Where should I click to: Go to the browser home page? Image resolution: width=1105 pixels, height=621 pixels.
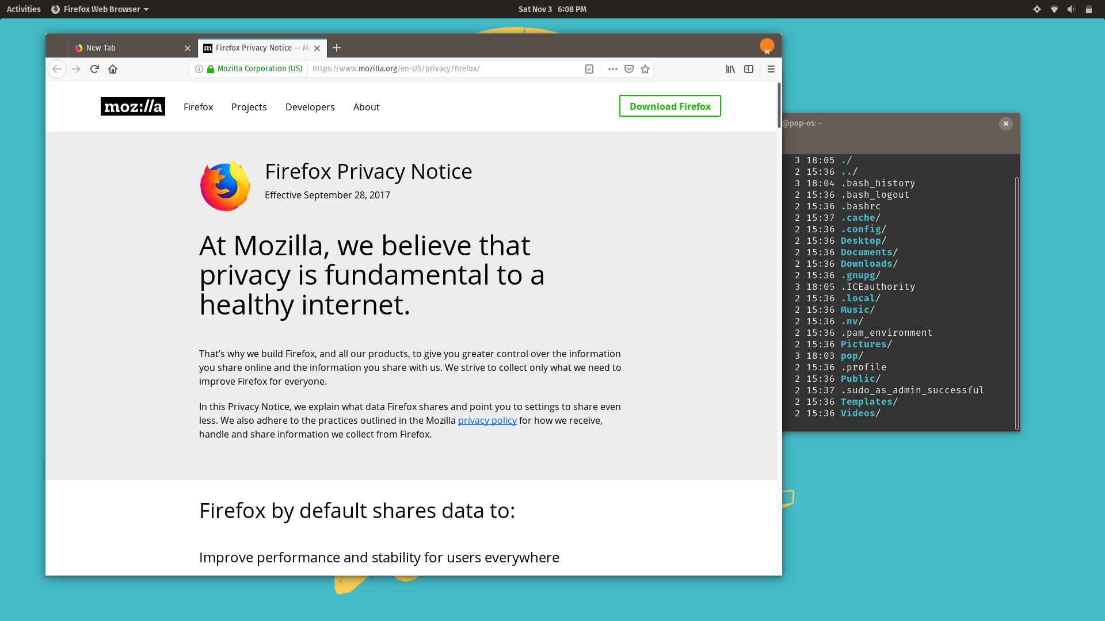coord(113,69)
